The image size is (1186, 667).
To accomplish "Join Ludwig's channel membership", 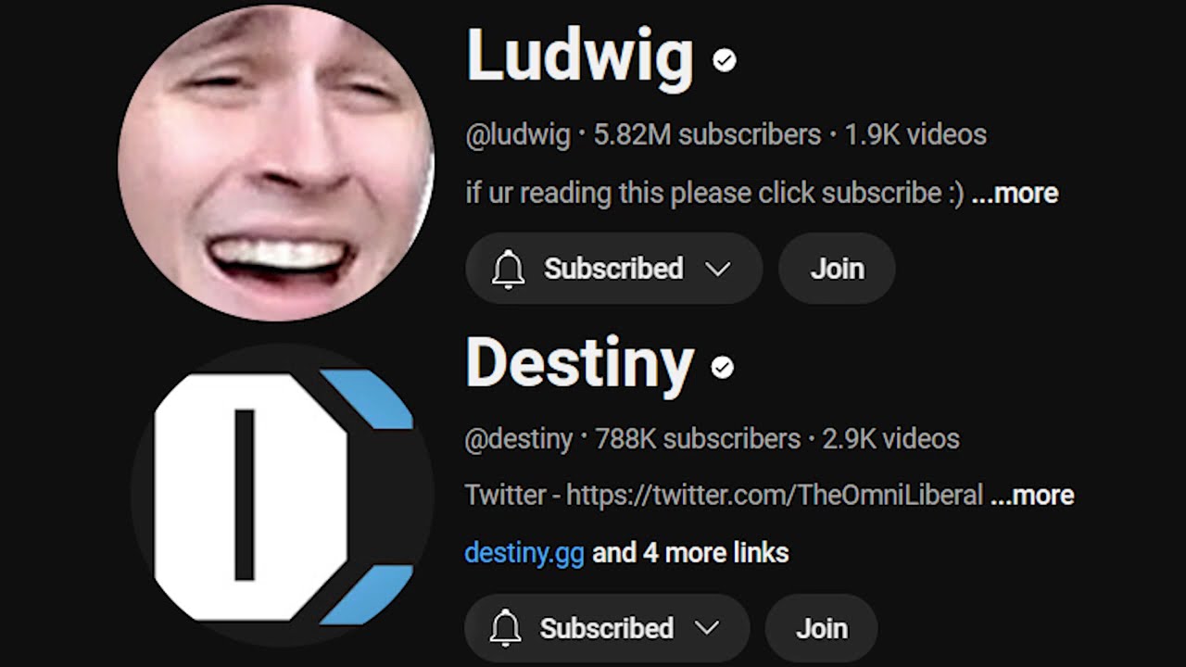I will 837,269.
